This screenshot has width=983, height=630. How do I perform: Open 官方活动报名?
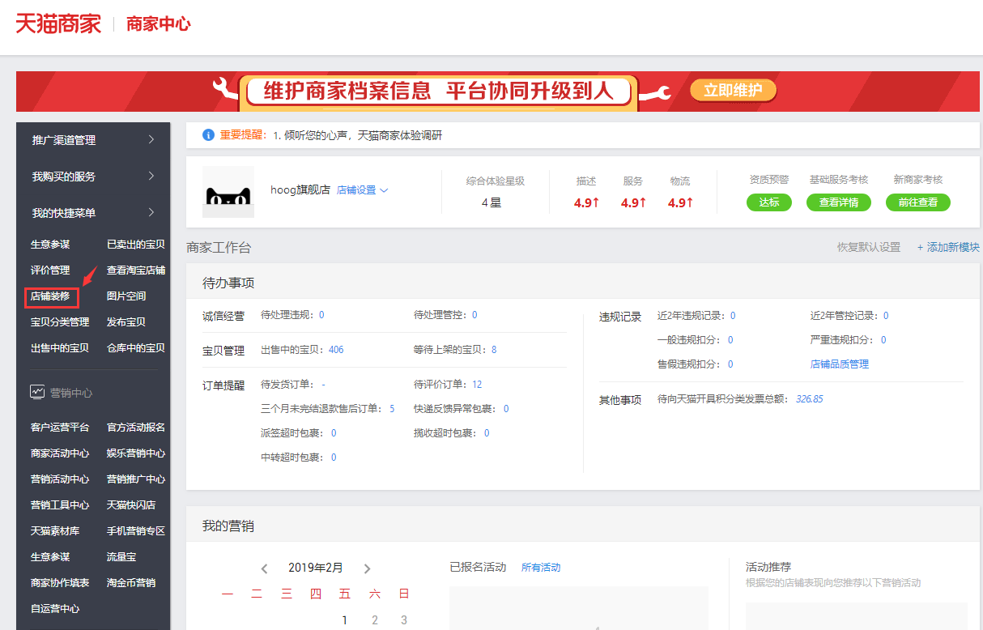coord(136,428)
